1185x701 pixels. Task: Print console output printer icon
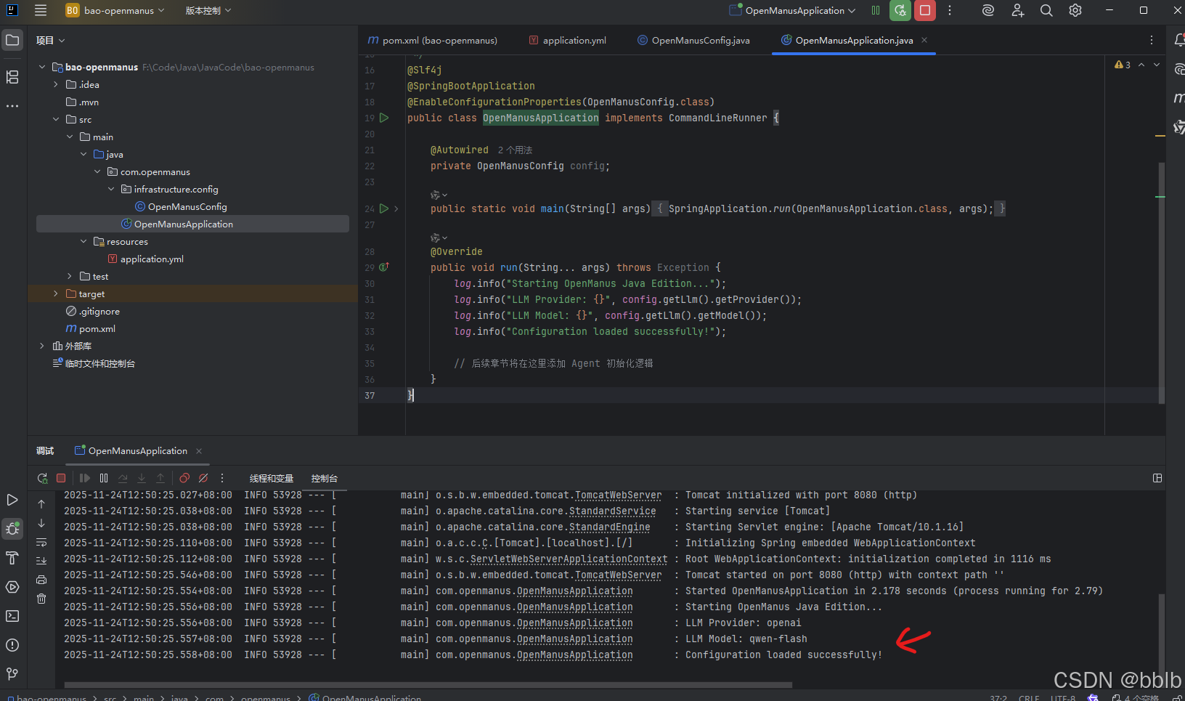41,580
